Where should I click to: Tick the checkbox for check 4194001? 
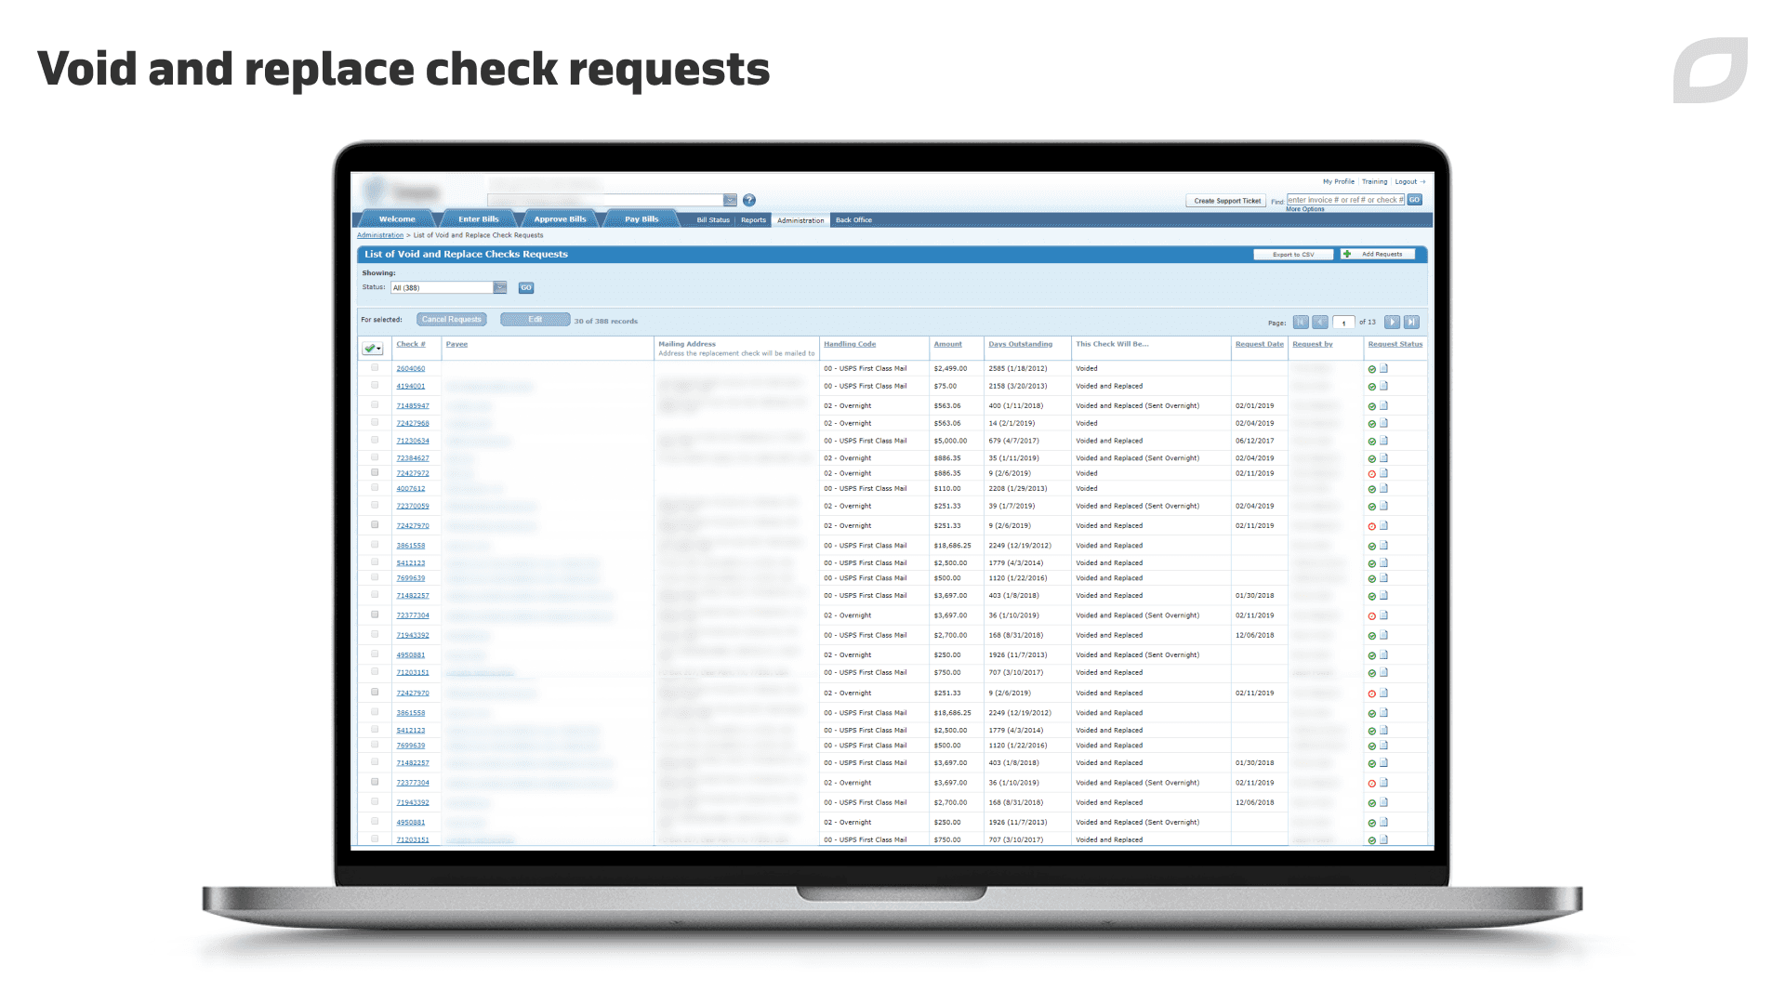click(375, 385)
